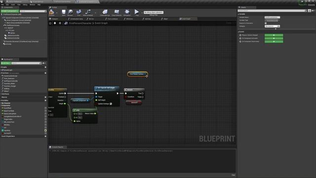This screenshot has width=316, height=178.
Task: Click property matrix grid icon in Details
Action: point(310,11)
